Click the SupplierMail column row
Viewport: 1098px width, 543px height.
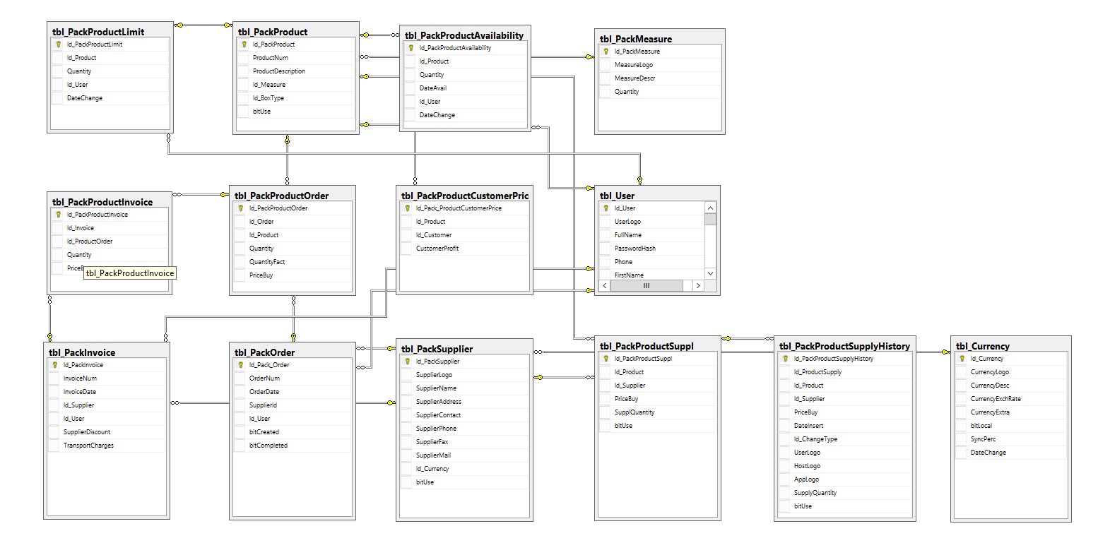464,455
